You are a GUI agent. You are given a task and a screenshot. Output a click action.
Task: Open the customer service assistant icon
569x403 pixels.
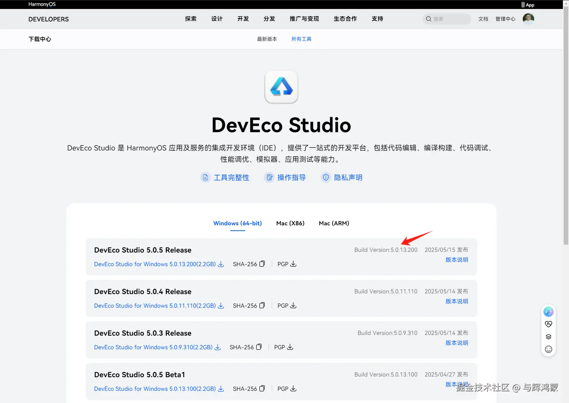click(x=548, y=312)
